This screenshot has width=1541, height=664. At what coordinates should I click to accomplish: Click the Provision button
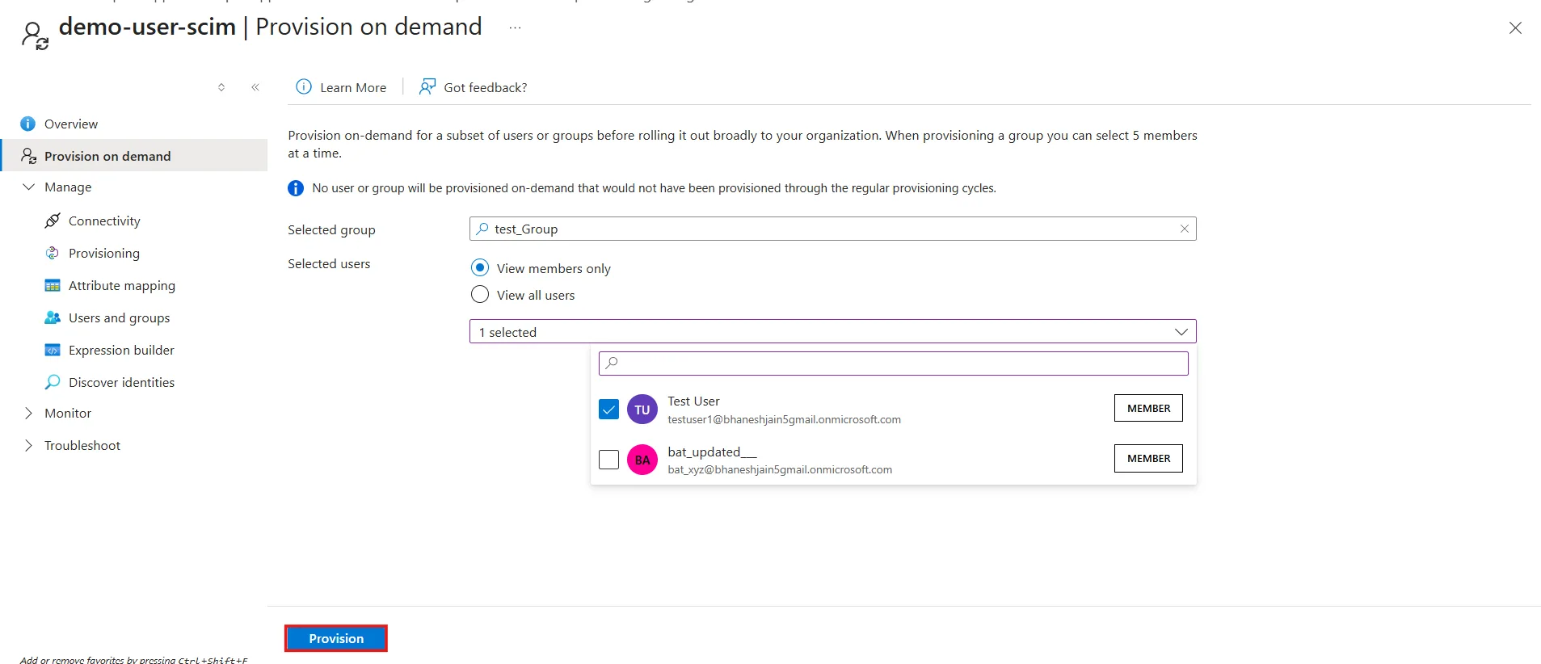[336, 638]
